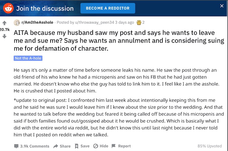
Task: Upvote the AITA post
Action: pyautogui.click(x=5, y=23)
